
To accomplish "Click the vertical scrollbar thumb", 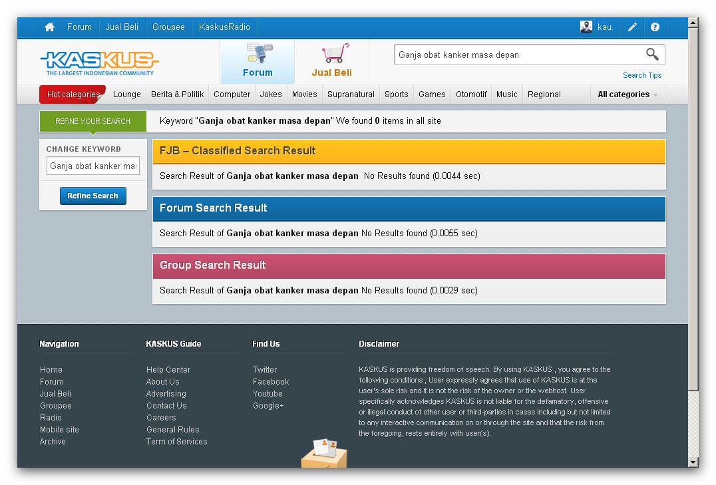I will tap(693, 209).
